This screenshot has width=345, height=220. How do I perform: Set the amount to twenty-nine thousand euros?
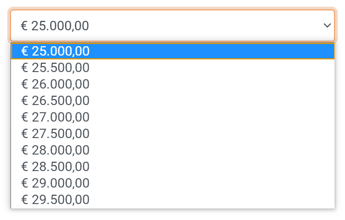(x=172, y=183)
